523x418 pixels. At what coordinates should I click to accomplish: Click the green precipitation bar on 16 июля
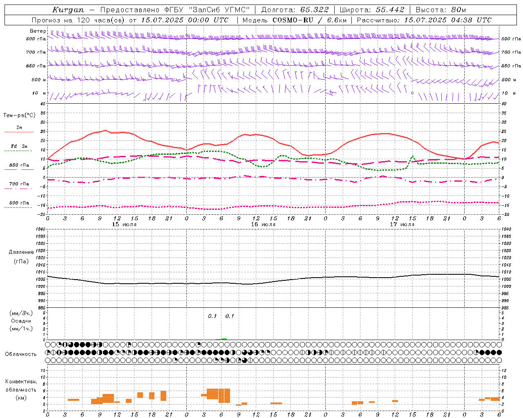tap(224, 339)
